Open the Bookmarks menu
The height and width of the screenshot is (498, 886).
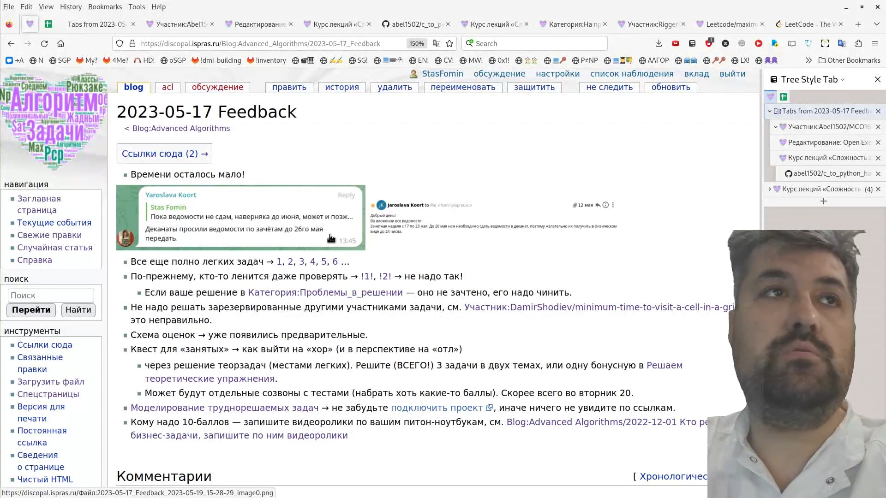pos(105,7)
